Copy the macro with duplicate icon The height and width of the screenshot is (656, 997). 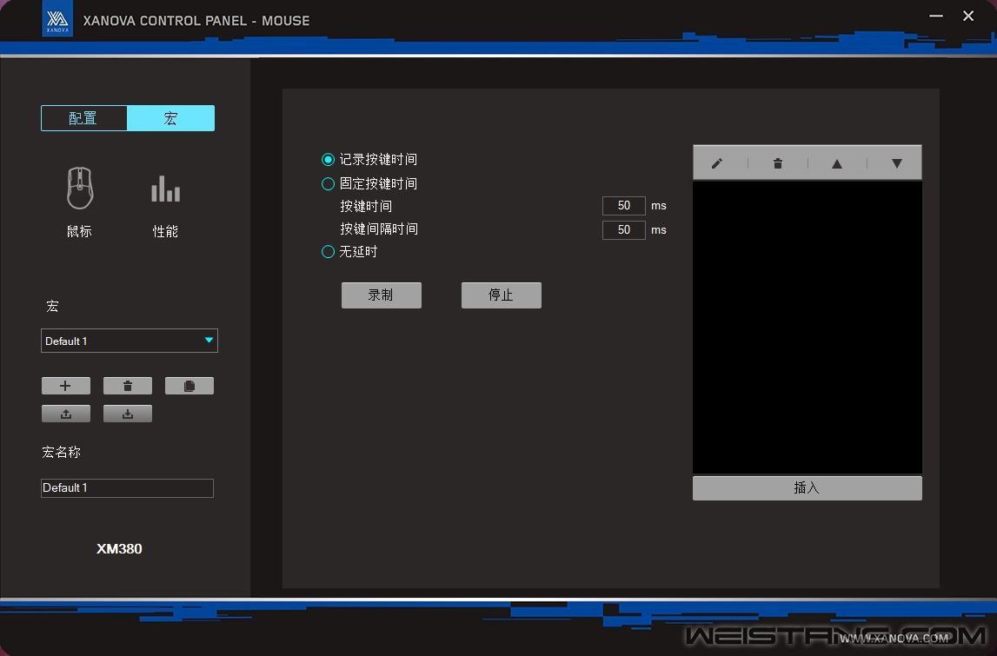tap(189, 386)
